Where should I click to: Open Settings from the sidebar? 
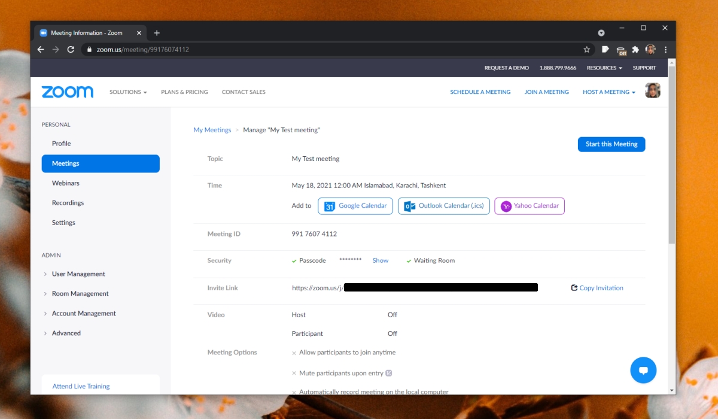point(63,223)
